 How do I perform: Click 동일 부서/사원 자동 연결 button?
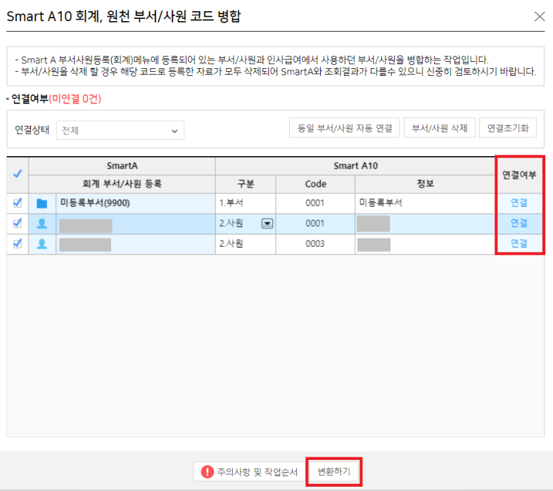(344, 128)
